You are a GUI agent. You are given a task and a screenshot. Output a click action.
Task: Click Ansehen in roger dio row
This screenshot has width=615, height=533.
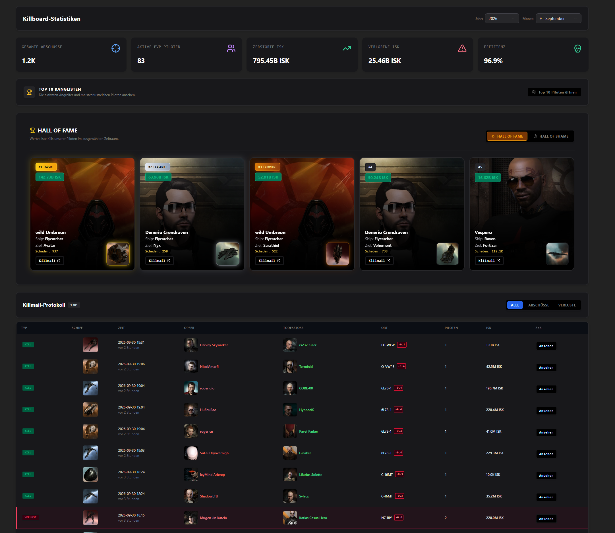(546, 389)
